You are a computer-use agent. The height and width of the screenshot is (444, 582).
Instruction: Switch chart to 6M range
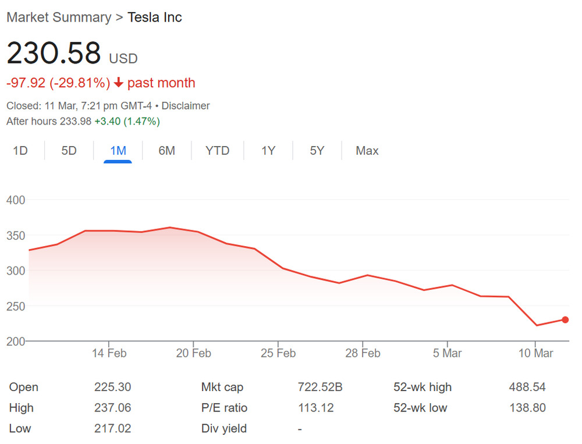point(166,151)
